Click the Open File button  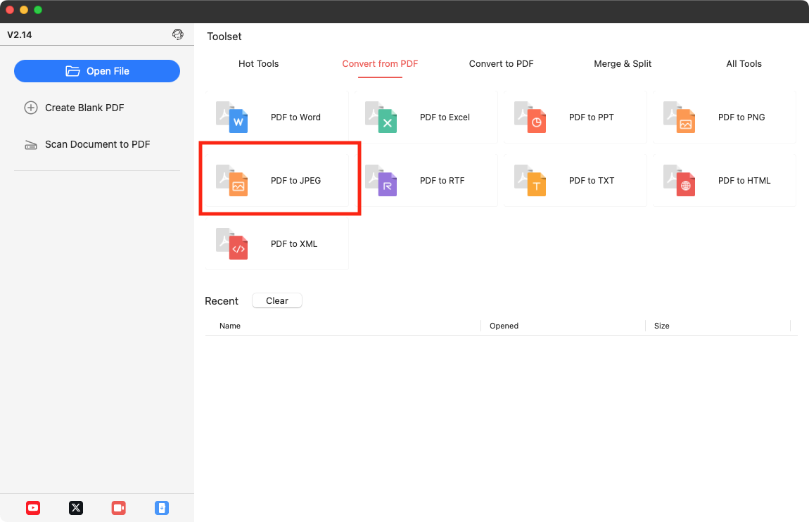(x=97, y=70)
